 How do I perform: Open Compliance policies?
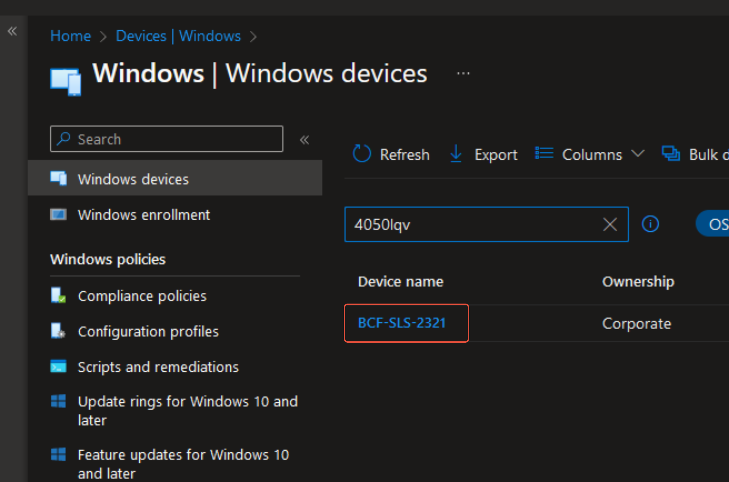coord(142,296)
